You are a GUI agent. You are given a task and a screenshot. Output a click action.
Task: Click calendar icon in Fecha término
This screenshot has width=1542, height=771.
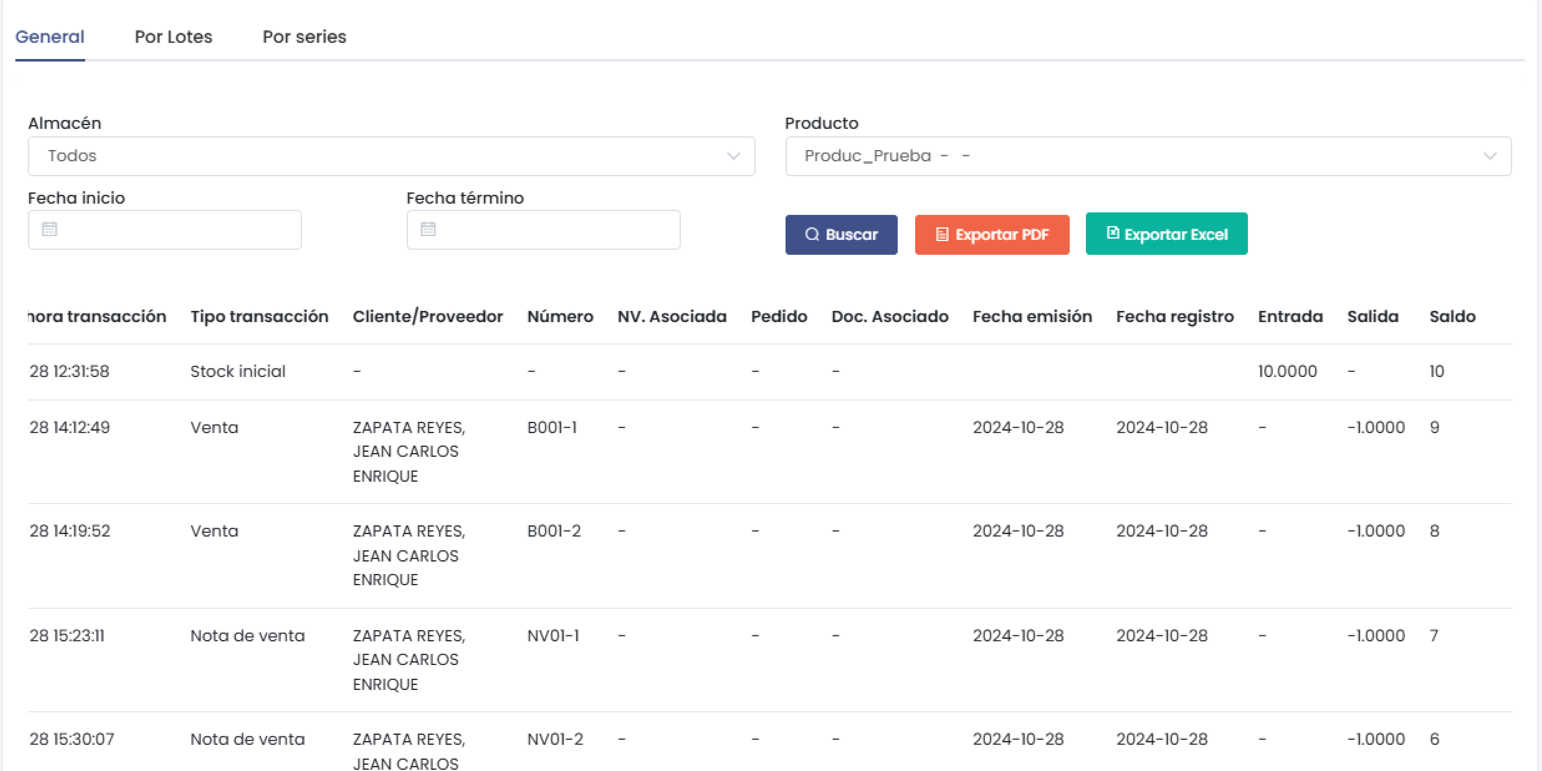(427, 229)
